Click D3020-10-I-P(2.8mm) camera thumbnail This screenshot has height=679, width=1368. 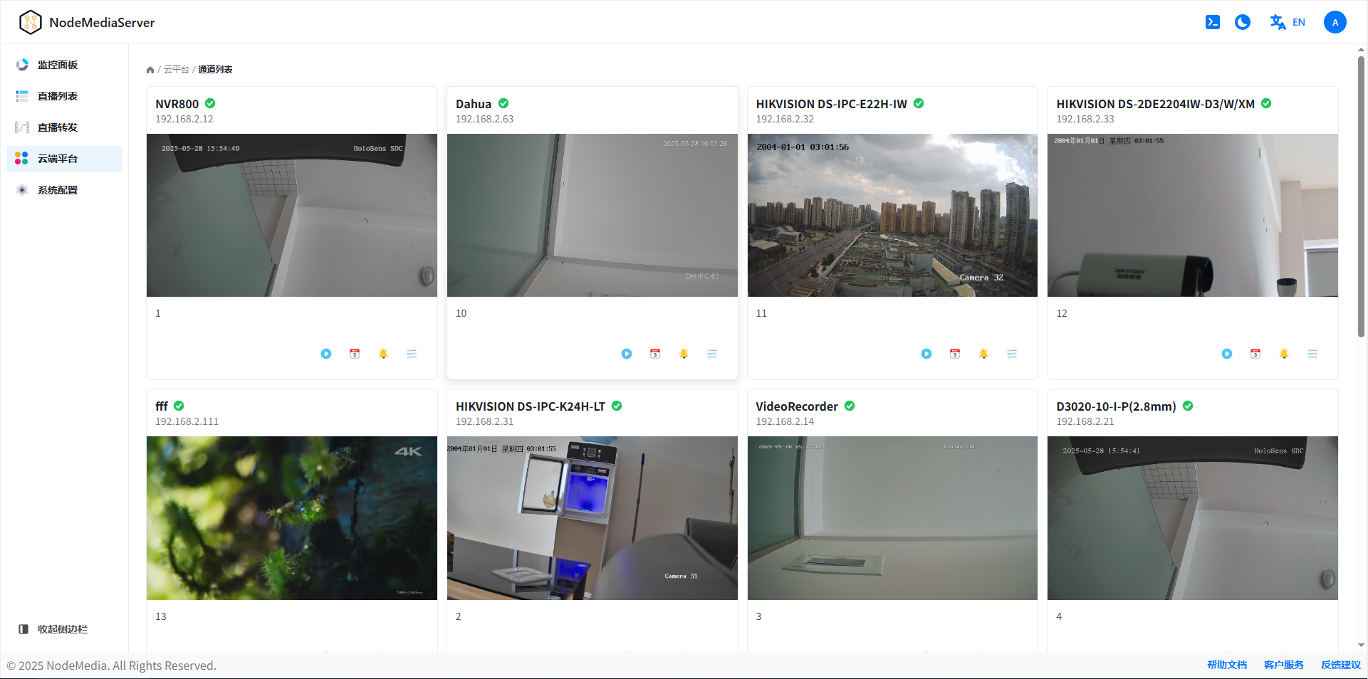[x=1193, y=518]
